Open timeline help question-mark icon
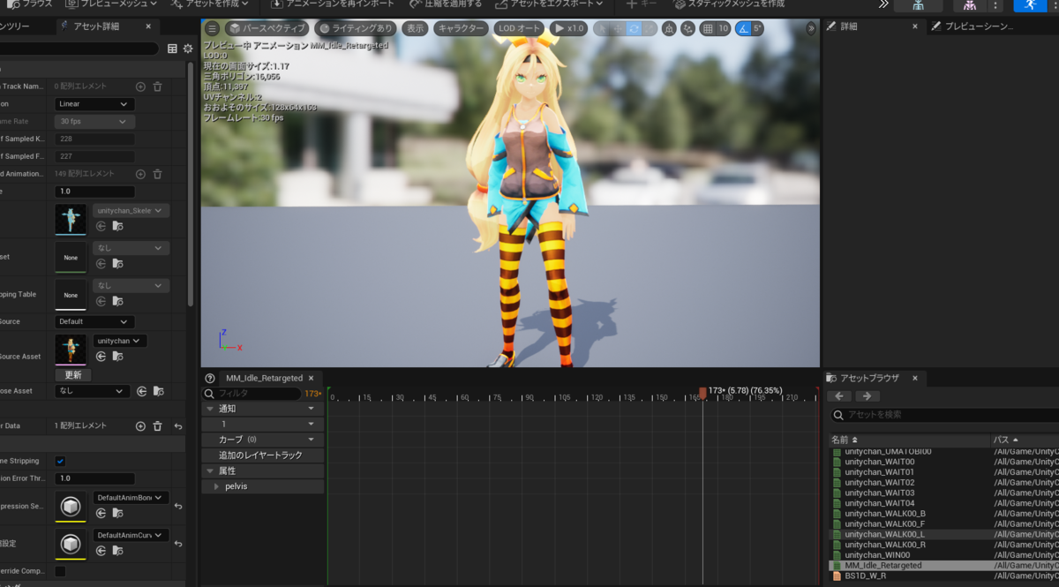 pyautogui.click(x=210, y=378)
